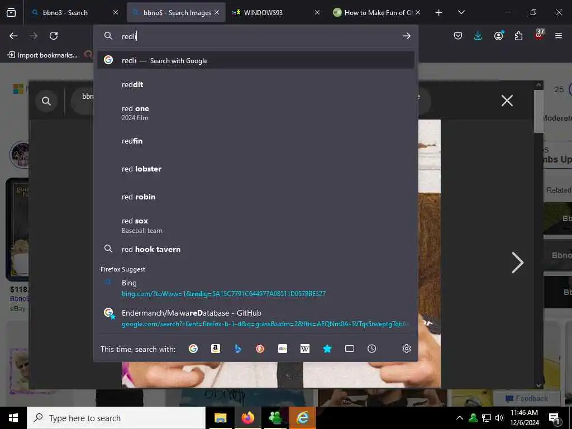
Task: Search bookmarks using the star icon
Action: [x=327, y=349]
